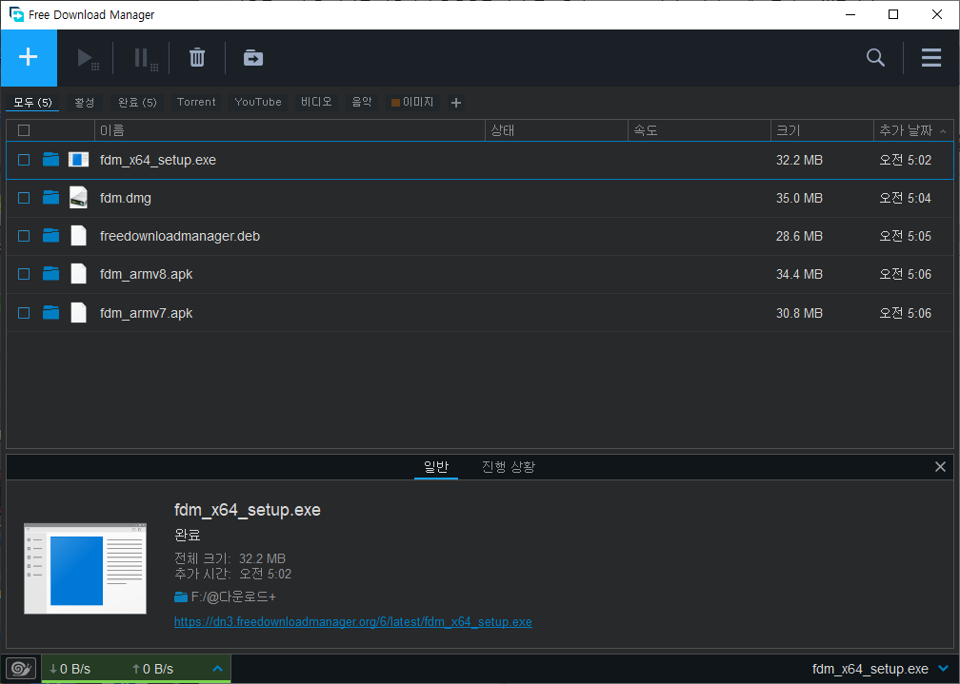This screenshot has width=960, height=684.
Task: Open the hamburger main menu
Action: click(x=931, y=57)
